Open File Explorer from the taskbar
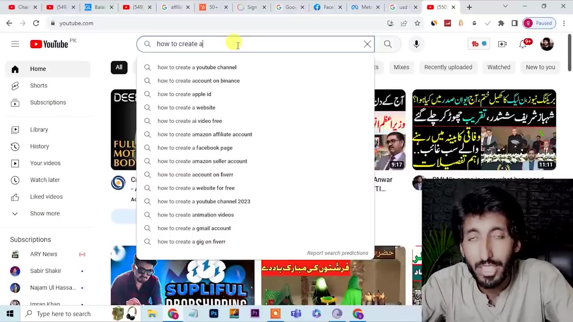Viewport: 573px width, 322px height. click(152, 314)
